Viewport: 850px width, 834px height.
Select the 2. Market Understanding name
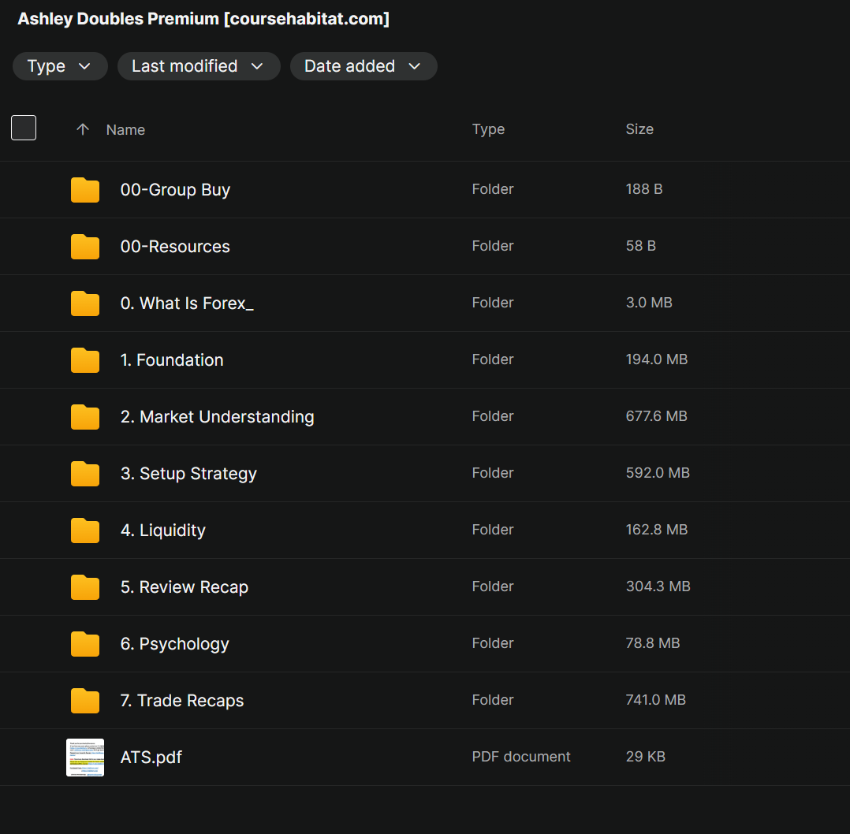(218, 417)
